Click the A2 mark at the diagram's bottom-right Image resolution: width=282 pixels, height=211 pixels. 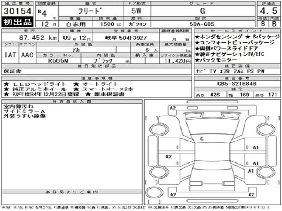tap(252, 194)
